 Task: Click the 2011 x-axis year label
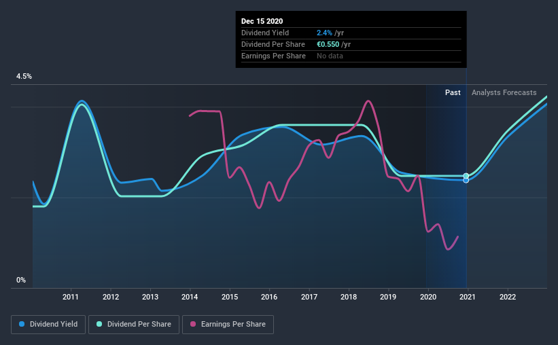(x=71, y=297)
